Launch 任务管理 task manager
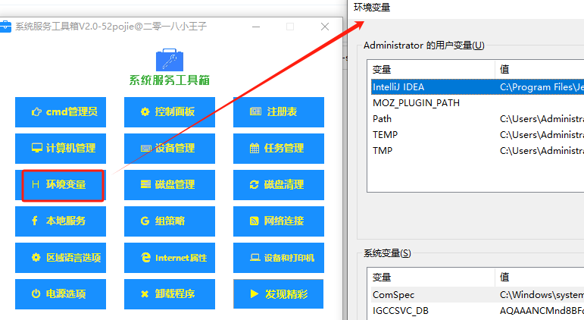This screenshot has height=320, width=584. coord(278,149)
